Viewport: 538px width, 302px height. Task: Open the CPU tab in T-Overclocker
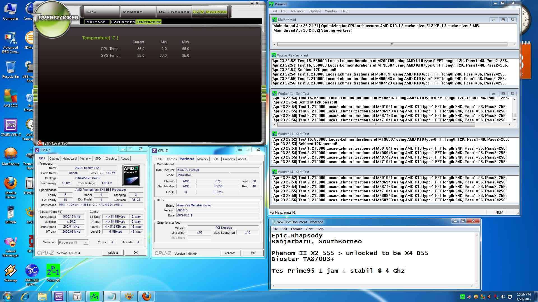[x=100, y=12]
